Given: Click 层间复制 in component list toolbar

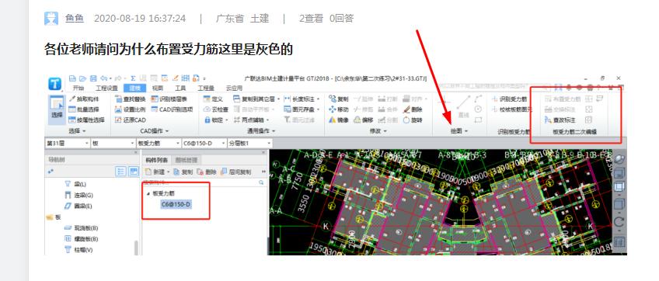Looking at the screenshot, I should click(235, 172).
